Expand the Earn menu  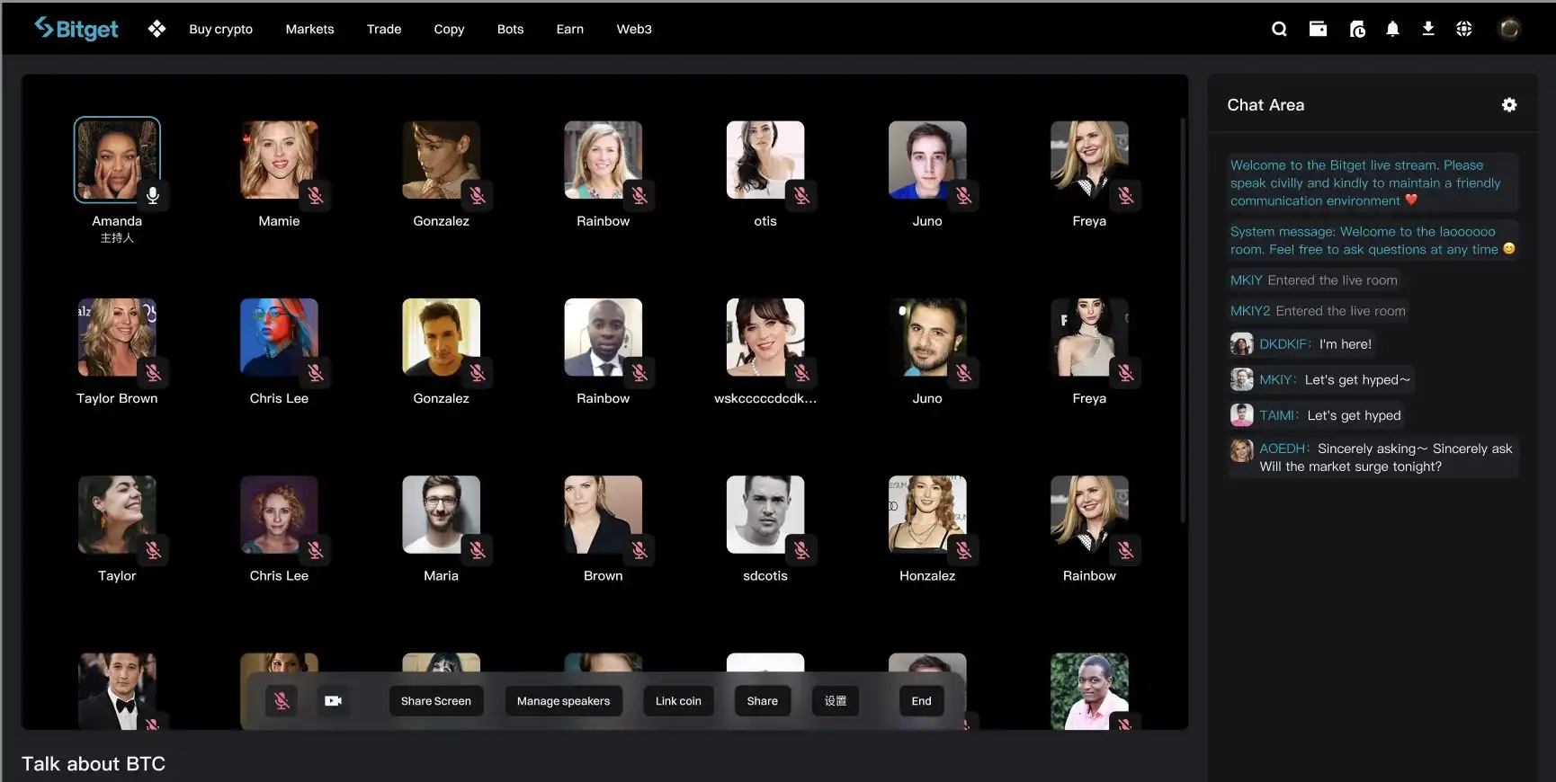569,29
